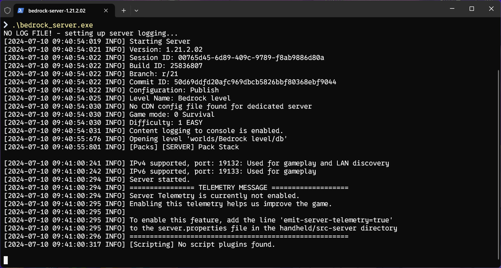Minimize the terminal window
This screenshot has height=268, width=501.
point(452,9)
